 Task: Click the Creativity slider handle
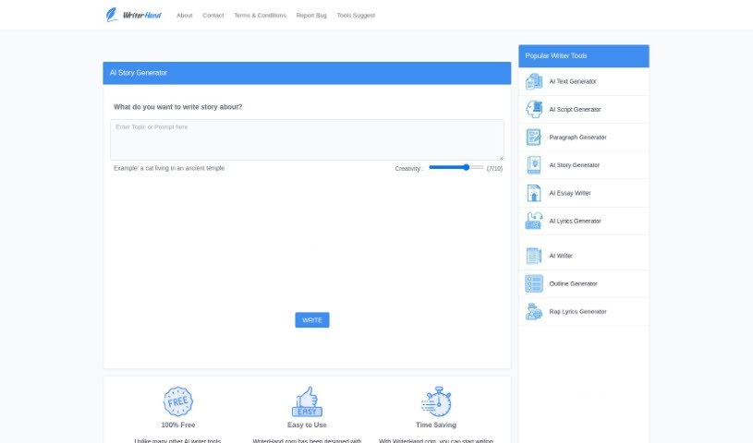[466, 167]
